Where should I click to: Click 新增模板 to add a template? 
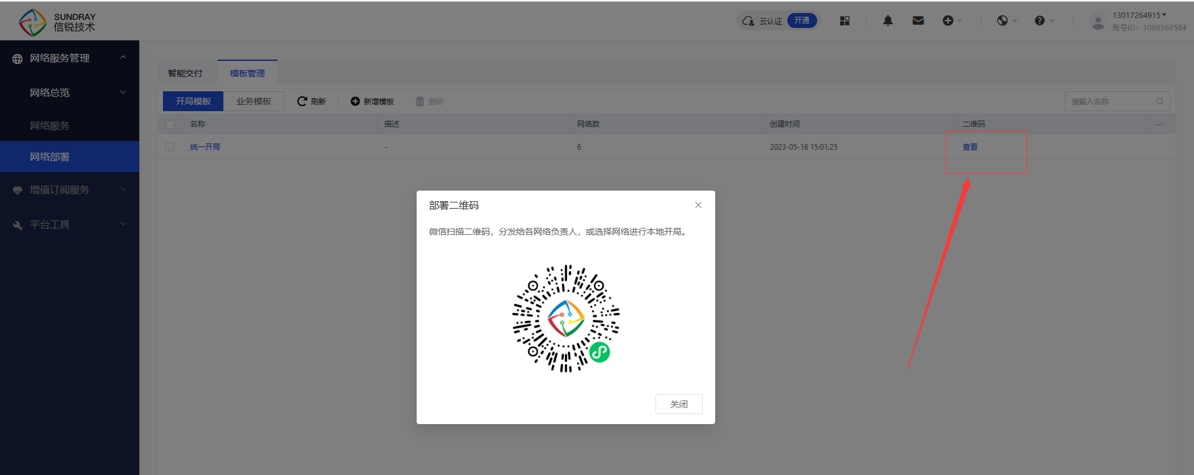[373, 101]
